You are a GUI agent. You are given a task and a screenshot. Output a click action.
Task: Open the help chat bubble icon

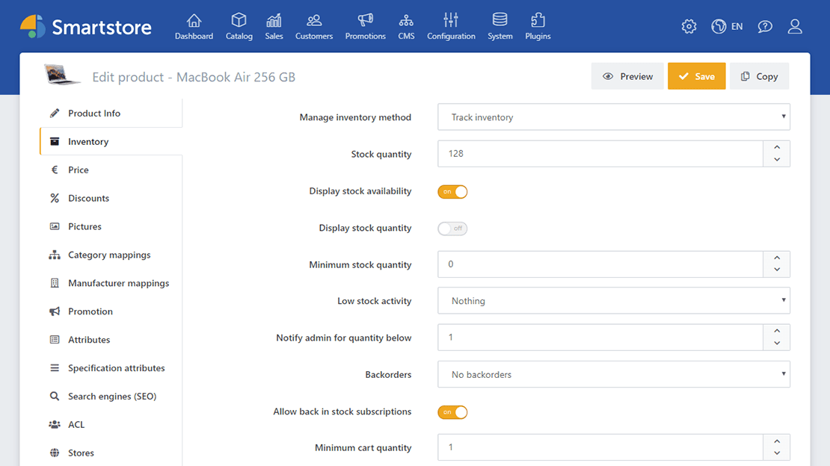pyautogui.click(x=765, y=25)
